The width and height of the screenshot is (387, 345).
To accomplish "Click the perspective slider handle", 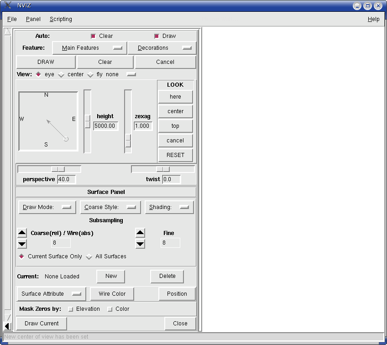I will click(x=58, y=169).
